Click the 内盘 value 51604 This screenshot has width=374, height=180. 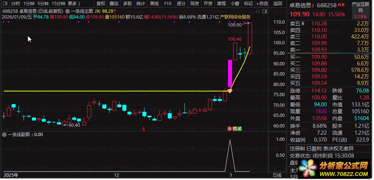(362, 119)
